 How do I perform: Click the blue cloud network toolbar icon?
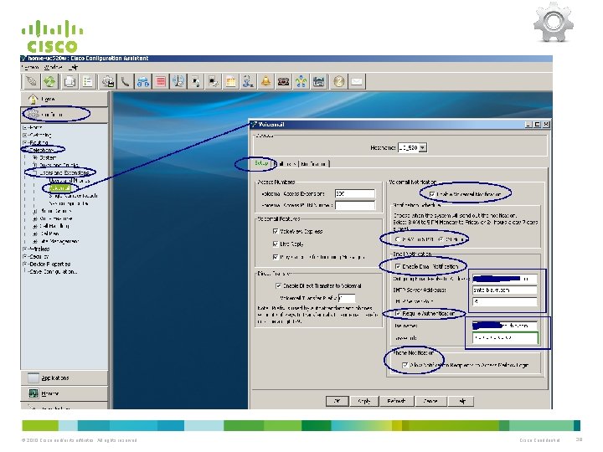click(142, 81)
